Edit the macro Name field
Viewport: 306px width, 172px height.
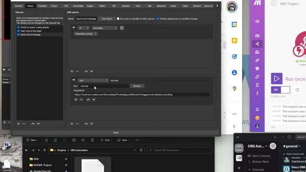[x=86, y=19]
